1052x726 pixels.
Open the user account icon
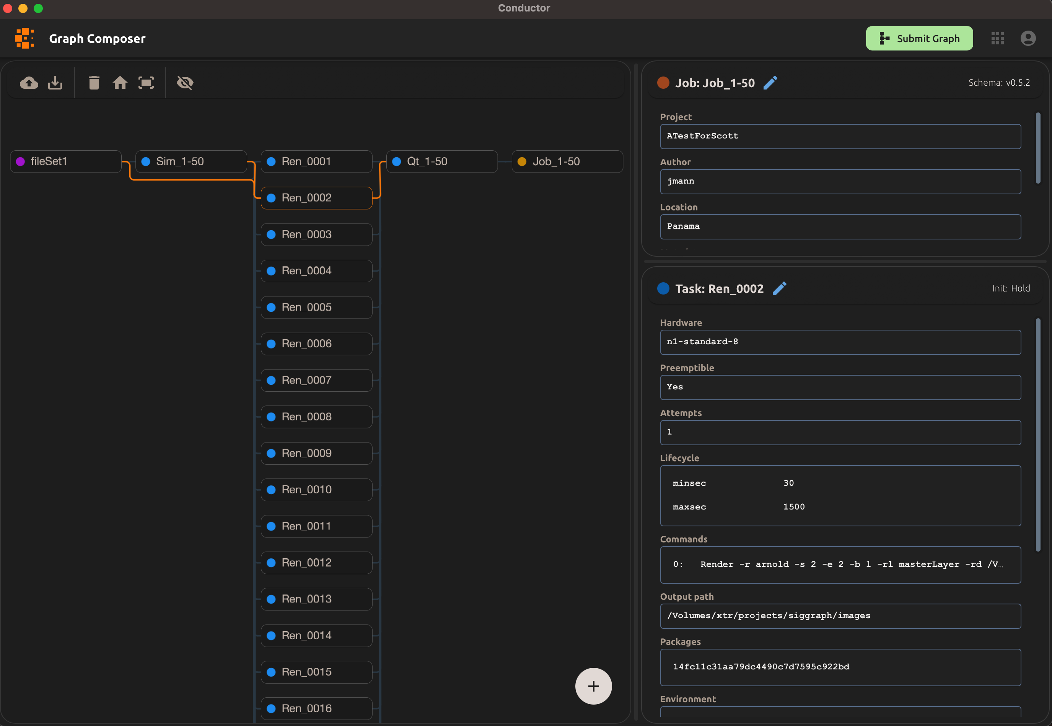point(1028,38)
